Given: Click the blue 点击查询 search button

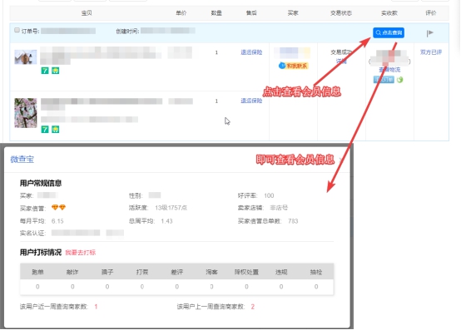Looking at the screenshot, I should tap(389, 32).
